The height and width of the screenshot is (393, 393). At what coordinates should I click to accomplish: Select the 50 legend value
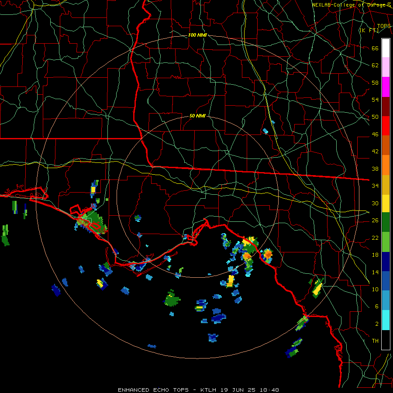375,117
